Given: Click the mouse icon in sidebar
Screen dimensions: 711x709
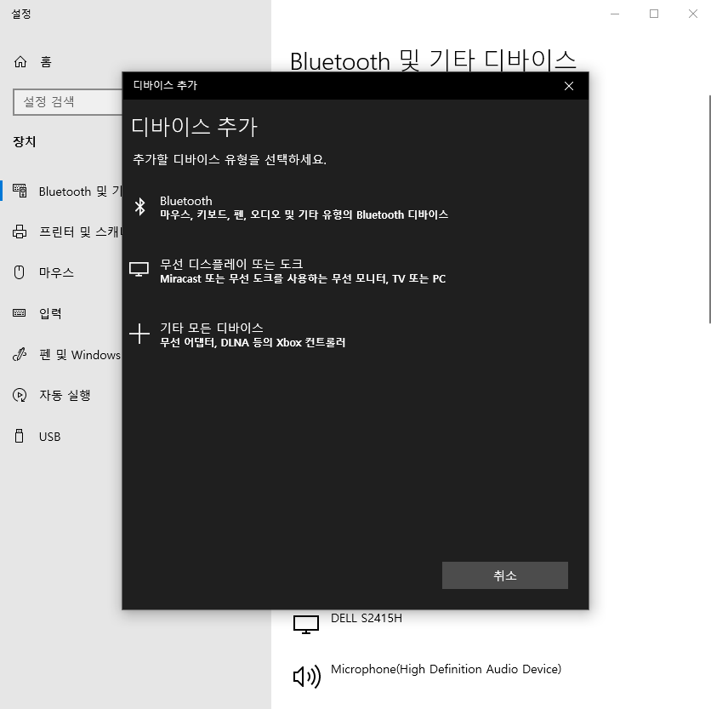Looking at the screenshot, I should pyautogui.click(x=19, y=272).
